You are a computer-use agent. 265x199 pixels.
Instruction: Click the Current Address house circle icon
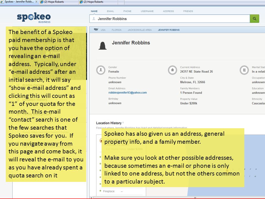click(x=172, y=70)
